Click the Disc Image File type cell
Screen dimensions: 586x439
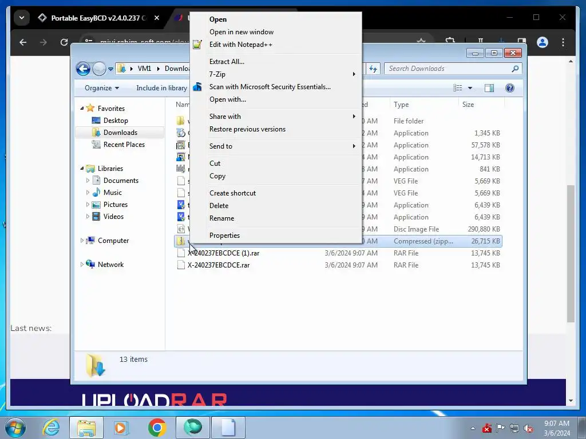(x=416, y=229)
